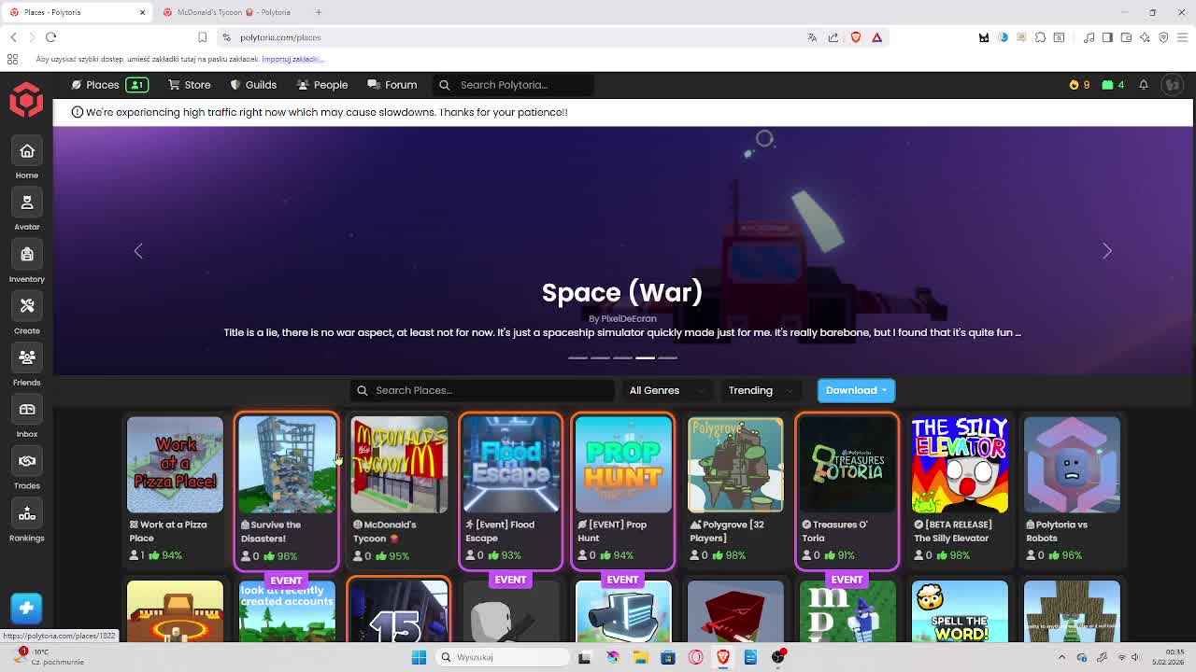Click the notifications bell icon

coord(1143,85)
